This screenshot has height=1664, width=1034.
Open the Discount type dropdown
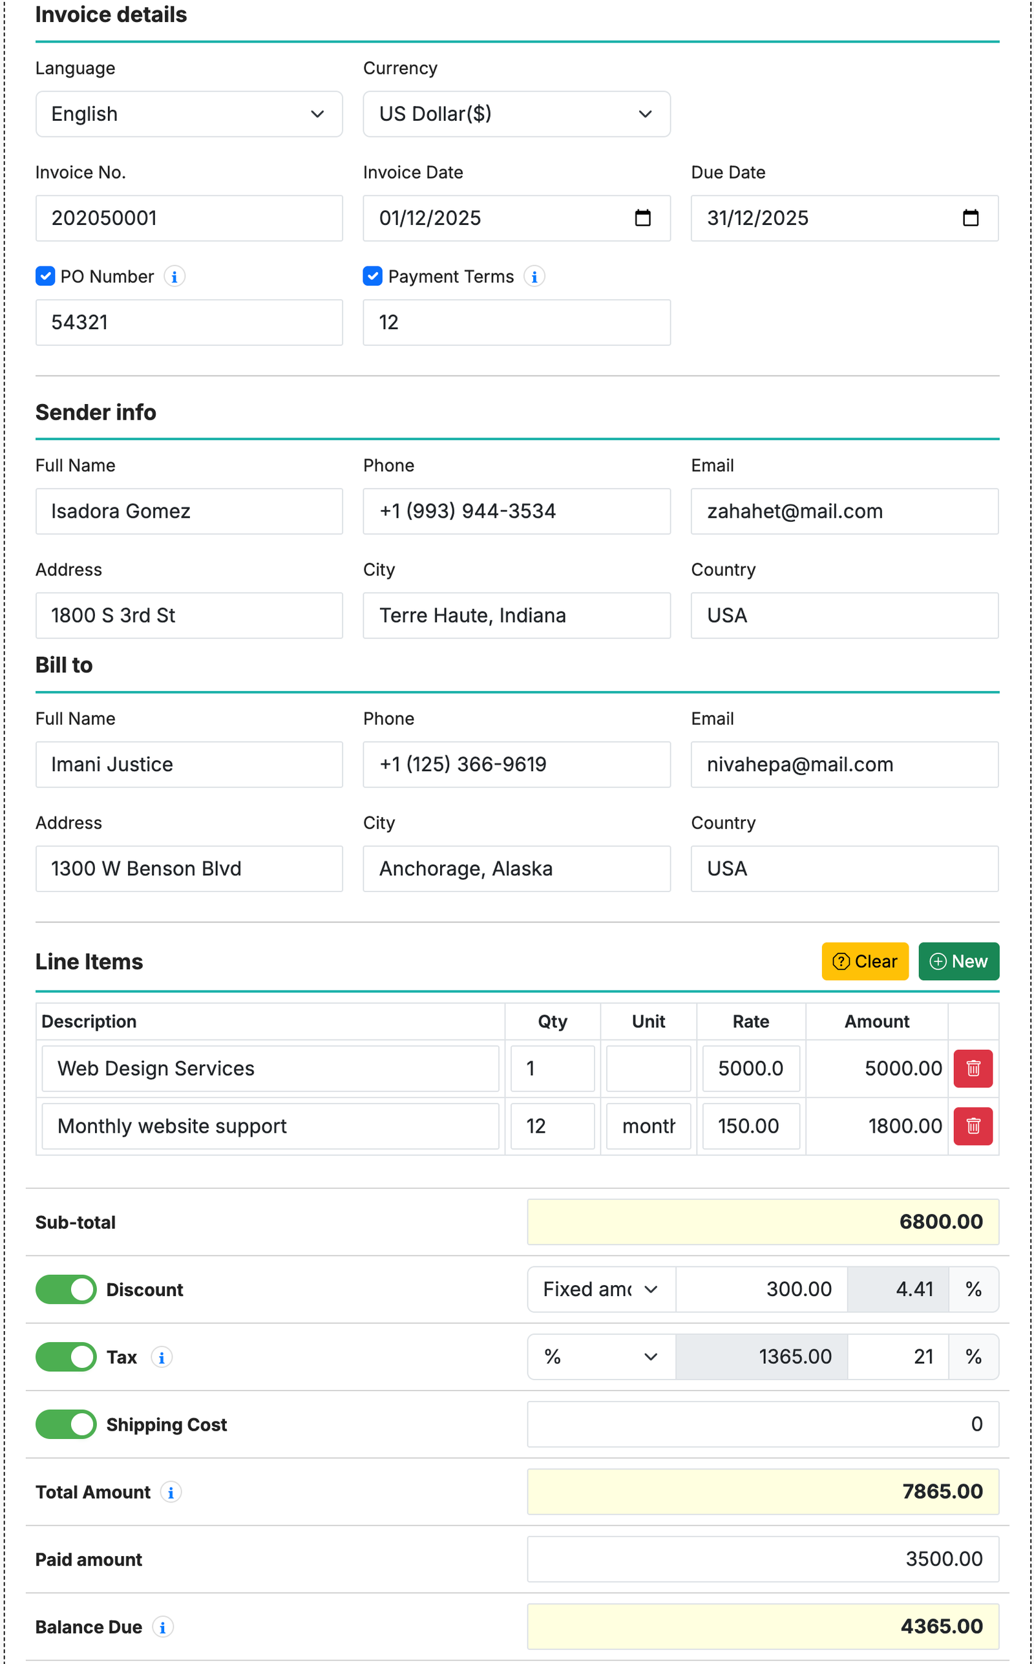(601, 1289)
